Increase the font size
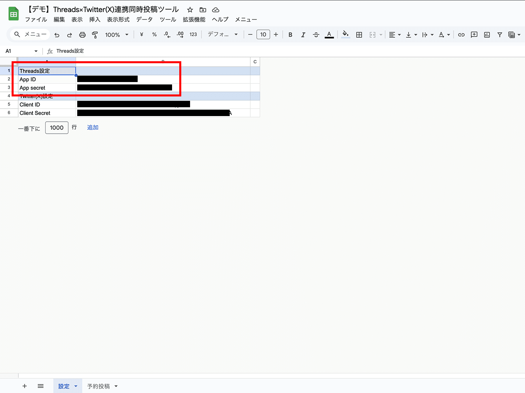 pyautogui.click(x=276, y=35)
